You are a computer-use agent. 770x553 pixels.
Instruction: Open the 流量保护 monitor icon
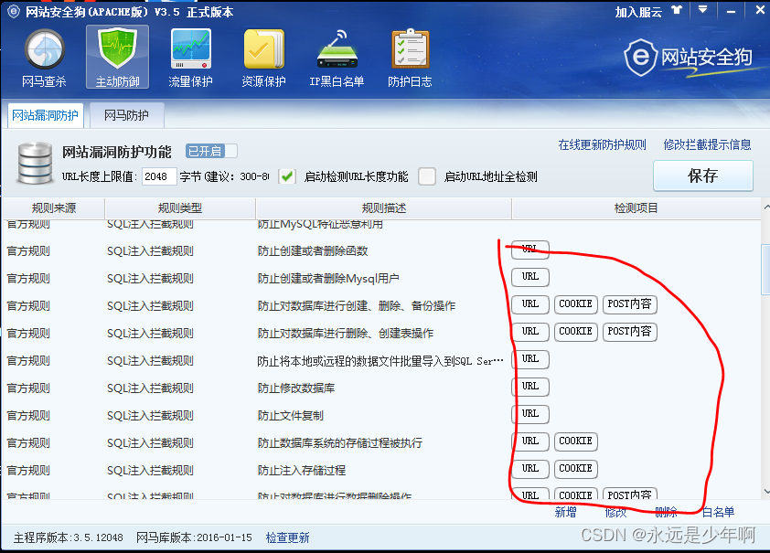(190, 58)
